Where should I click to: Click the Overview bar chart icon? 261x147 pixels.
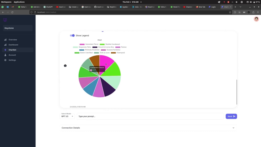[5, 40]
